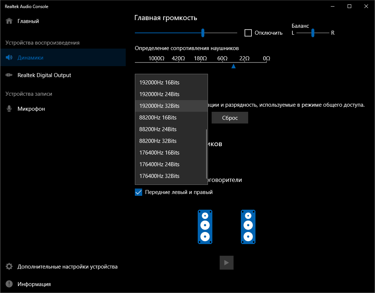Viewport: 375px width, 293px height.
Task: Click the Сброс reset button
Action: click(230, 118)
